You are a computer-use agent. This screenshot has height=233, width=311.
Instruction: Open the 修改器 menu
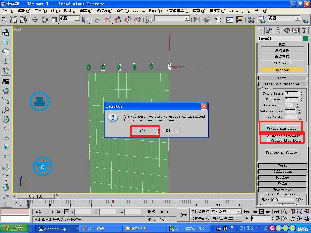[104, 11]
